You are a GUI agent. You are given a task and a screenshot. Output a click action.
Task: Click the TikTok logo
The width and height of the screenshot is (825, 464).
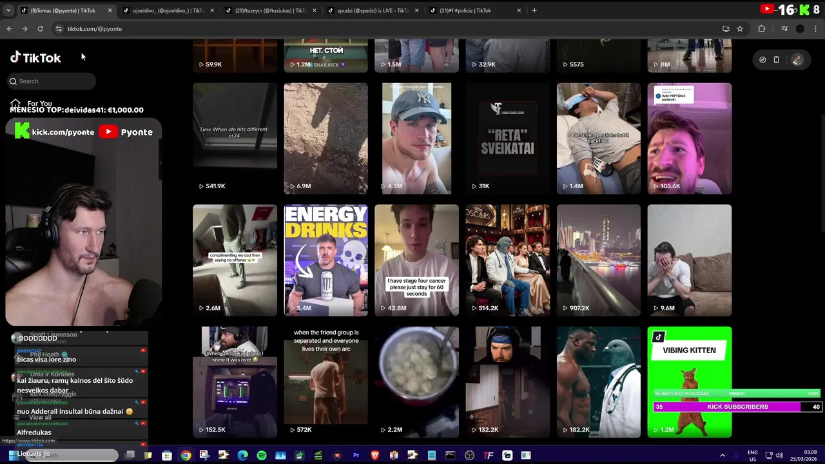click(x=35, y=57)
